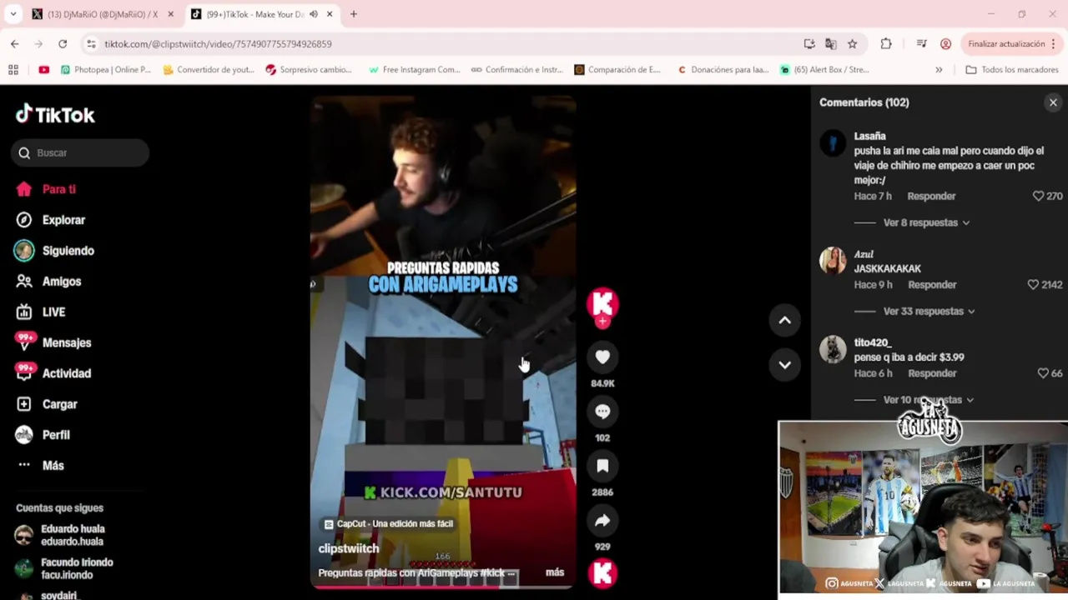
Task: Open tab search dropdown
Action: [13, 14]
